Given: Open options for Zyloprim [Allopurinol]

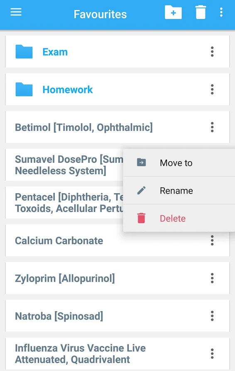Looking at the screenshot, I should (x=212, y=278).
